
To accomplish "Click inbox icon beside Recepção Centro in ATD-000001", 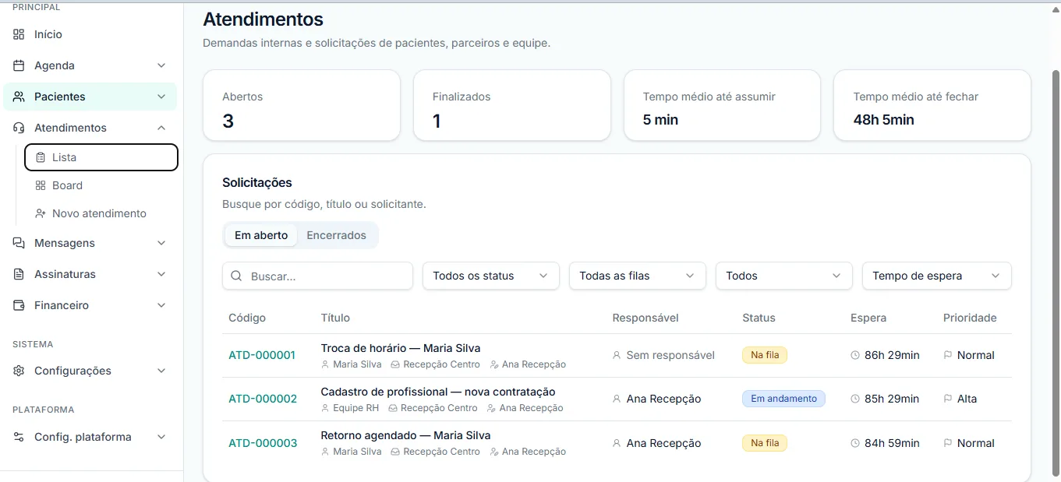I will point(395,364).
